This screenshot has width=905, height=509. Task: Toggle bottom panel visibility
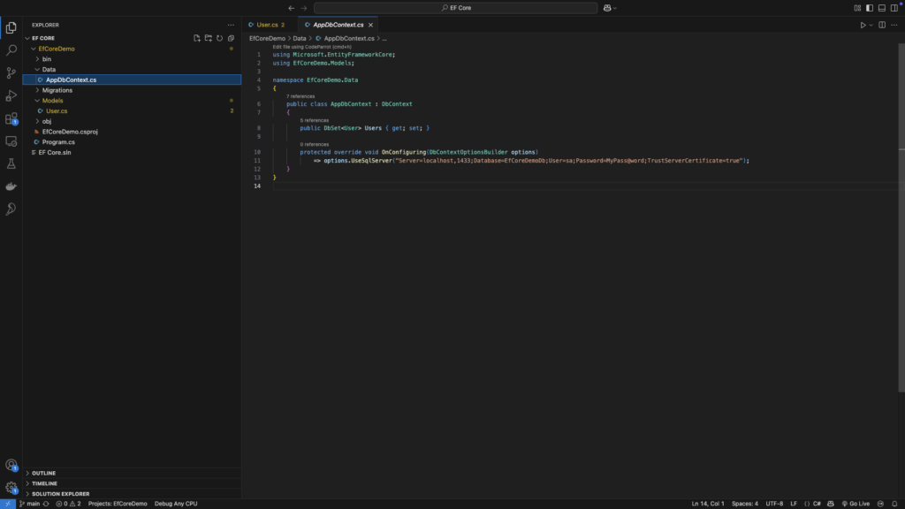pos(882,8)
